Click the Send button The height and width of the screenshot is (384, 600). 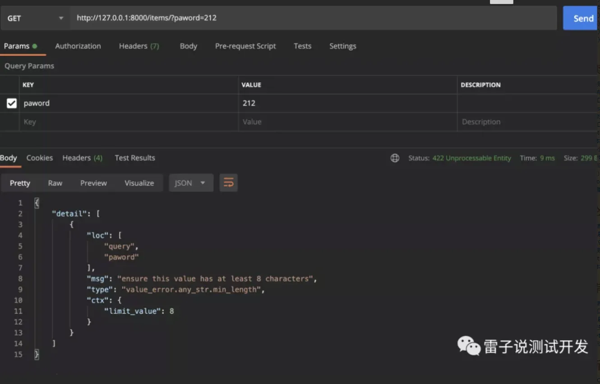click(580, 18)
